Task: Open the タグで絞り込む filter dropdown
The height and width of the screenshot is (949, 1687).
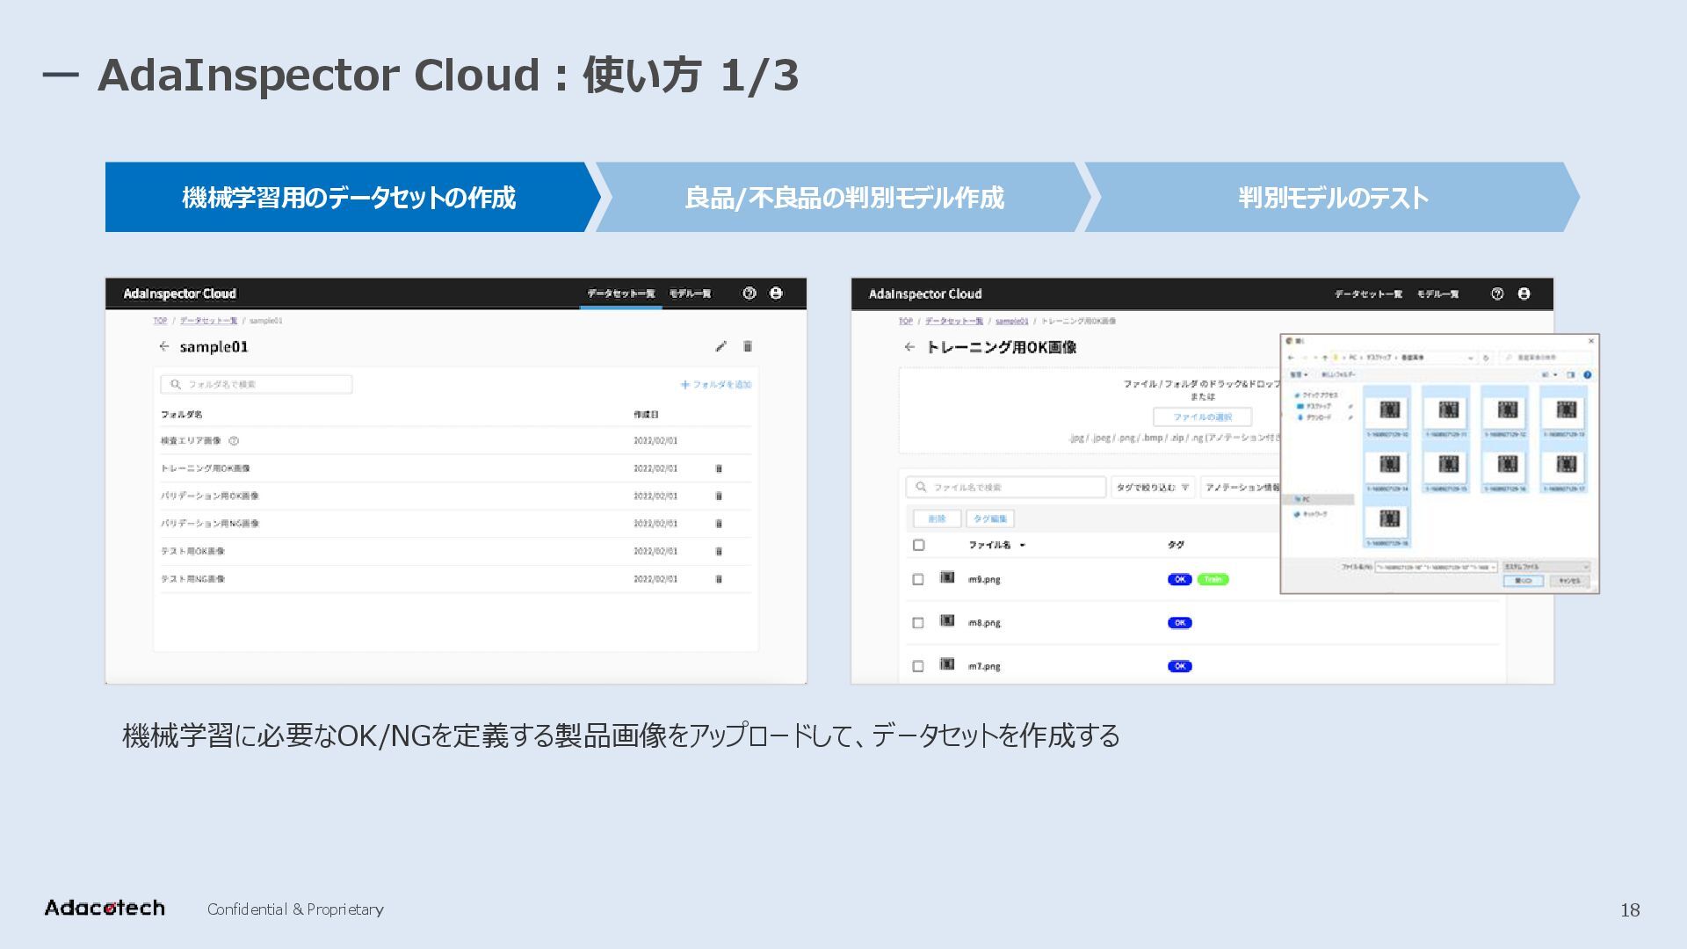Action: (x=1153, y=487)
